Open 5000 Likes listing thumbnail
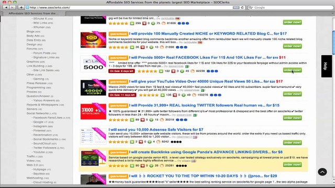Image resolution: width=335 pixels, height=188 pixels. (93, 64)
